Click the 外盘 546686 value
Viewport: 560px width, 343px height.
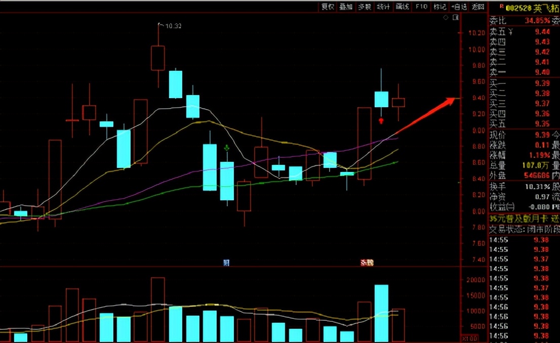click(x=537, y=176)
